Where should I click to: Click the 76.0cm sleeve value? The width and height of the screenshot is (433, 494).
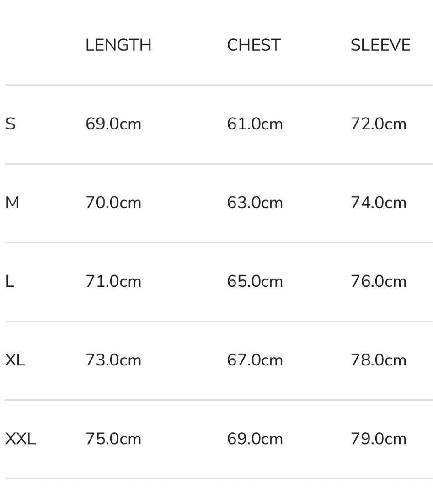[379, 281]
